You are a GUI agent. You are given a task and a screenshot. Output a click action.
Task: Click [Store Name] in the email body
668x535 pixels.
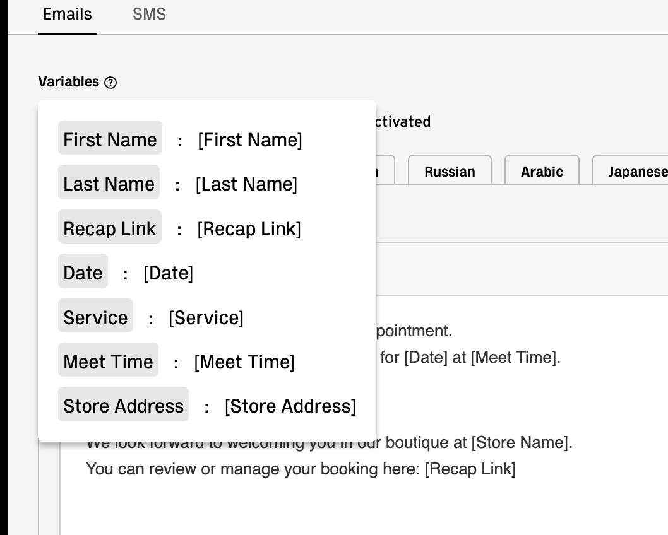coord(521,442)
